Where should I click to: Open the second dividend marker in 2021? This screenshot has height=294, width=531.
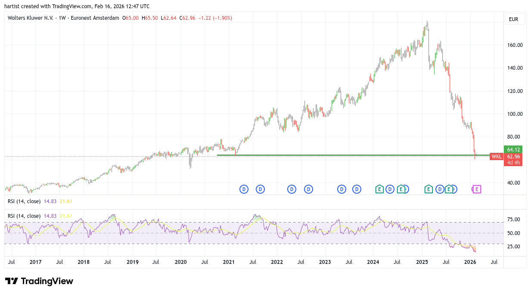tap(260, 189)
